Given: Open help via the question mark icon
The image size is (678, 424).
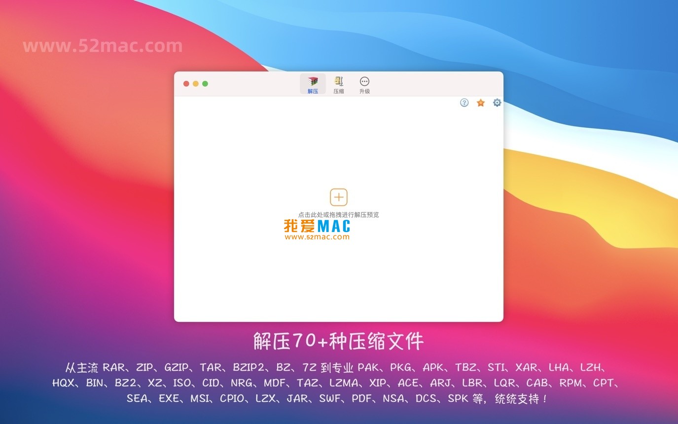Looking at the screenshot, I should coord(464,103).
